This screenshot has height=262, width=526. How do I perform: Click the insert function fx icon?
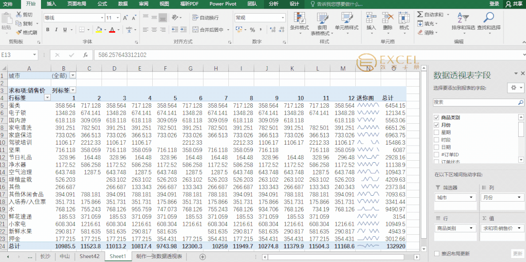85,55
